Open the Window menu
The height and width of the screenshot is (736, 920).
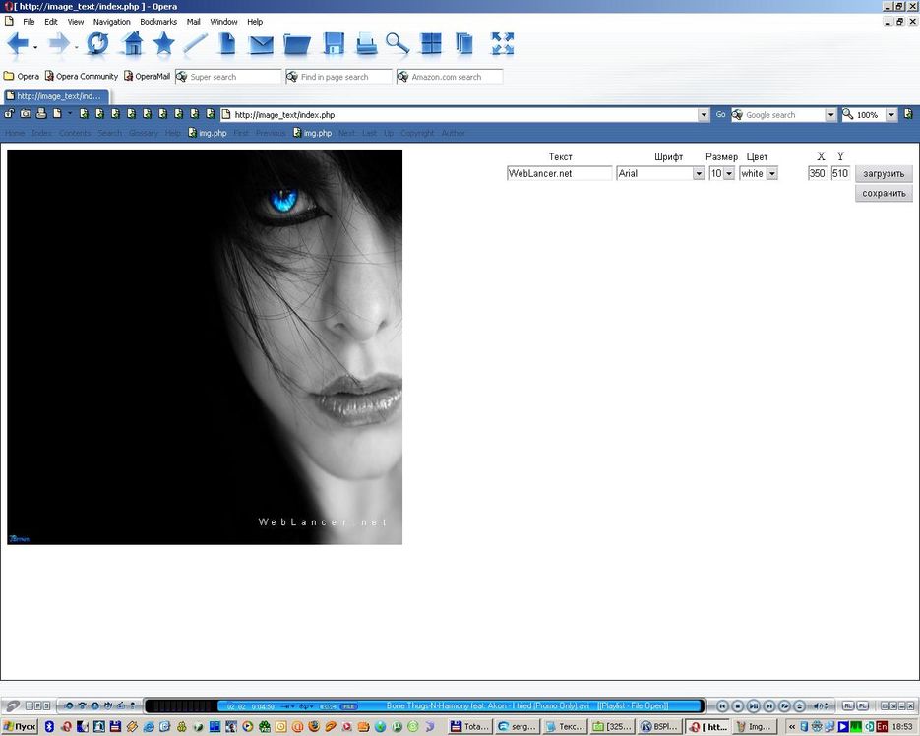coord(223,21)
